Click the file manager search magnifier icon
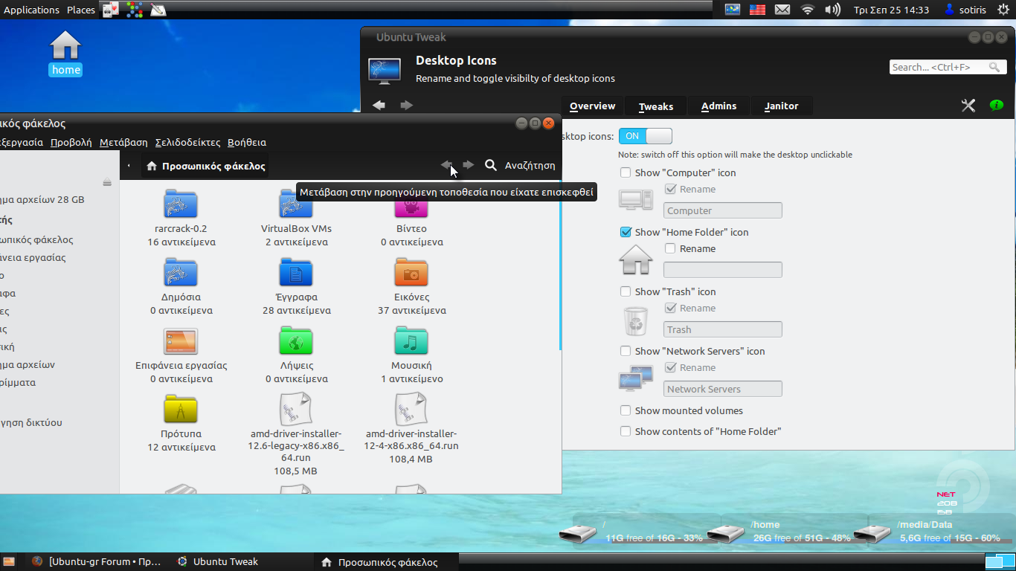Image resolution: width=1016 pixels, height=571 pixels. pos(491,166)
